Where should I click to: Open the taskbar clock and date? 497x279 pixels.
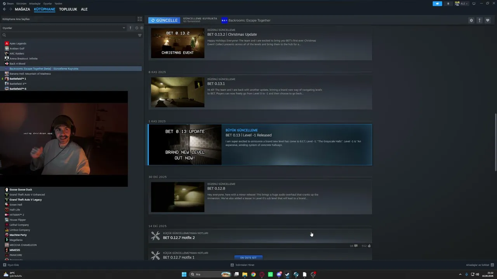pos(488,274)
